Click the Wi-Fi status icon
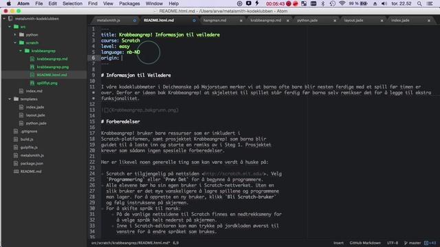The image size is (440, 247). pyautogui.click(x=342, y=3)
